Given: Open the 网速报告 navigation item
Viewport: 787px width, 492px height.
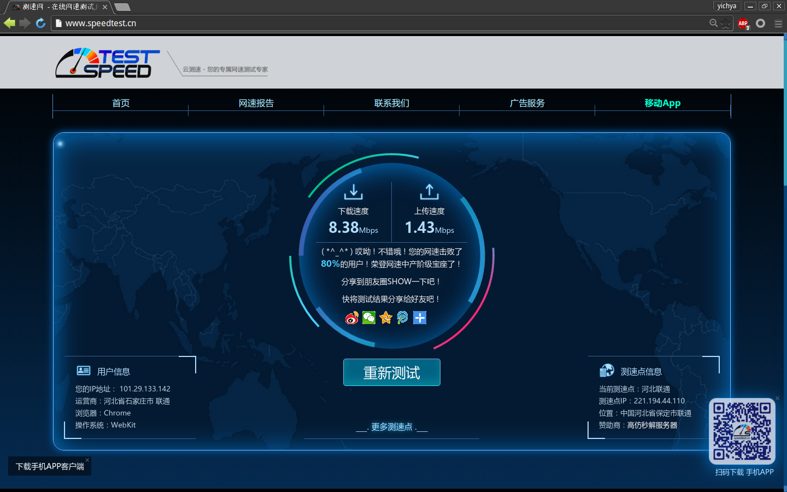Looking at the screenshot, I should (x=256, y=103).
